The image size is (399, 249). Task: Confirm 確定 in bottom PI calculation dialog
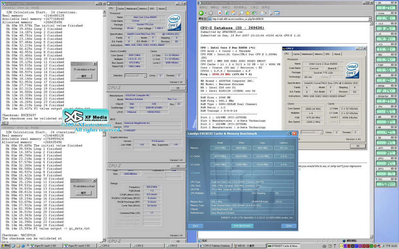[x=84, y=193]
